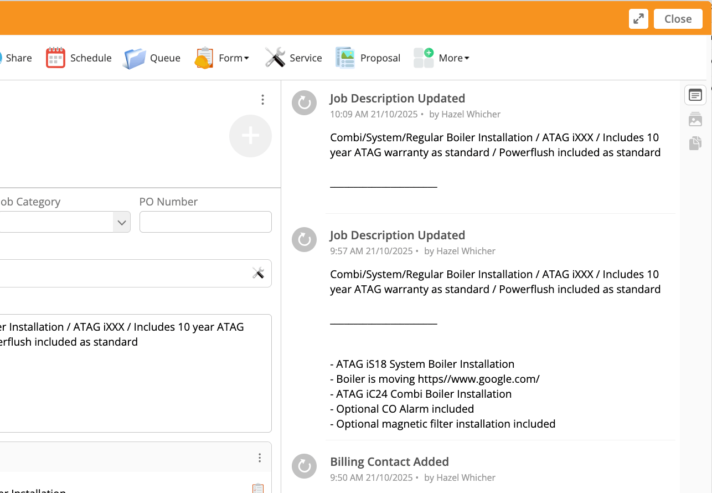Screen dimensions: 712x493
Task: Click the Close button
Action: click(x=678, y=19)
